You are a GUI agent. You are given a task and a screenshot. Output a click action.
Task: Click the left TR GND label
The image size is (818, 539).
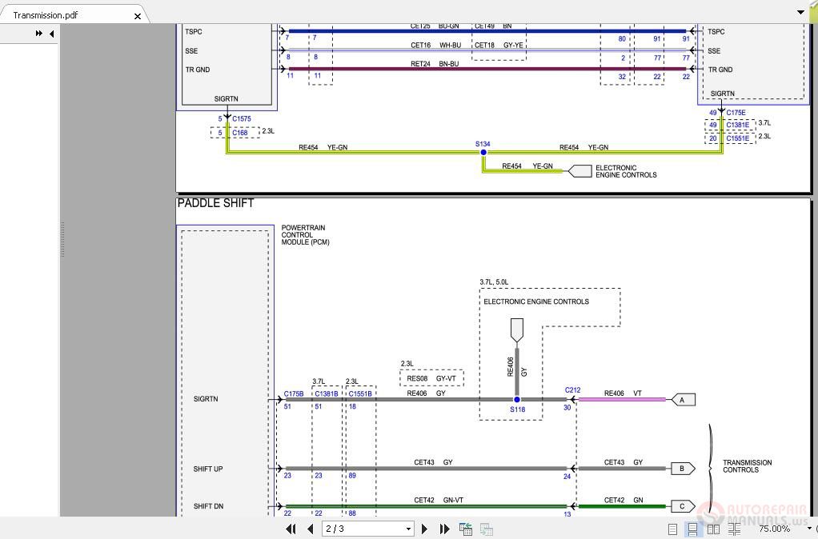[x=198, y=70]
